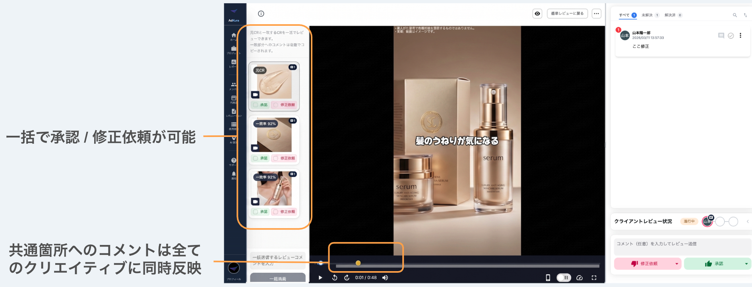Toggle the auto-pause switch in player

[564, 278]
